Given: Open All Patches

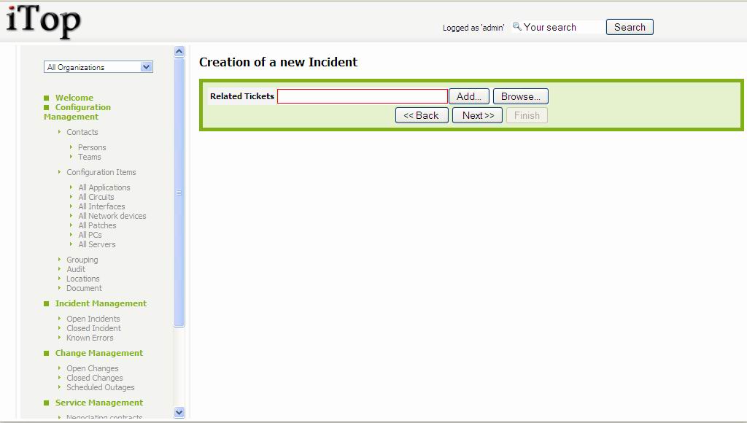Looking at the screenshot, I should pos(97,225).
